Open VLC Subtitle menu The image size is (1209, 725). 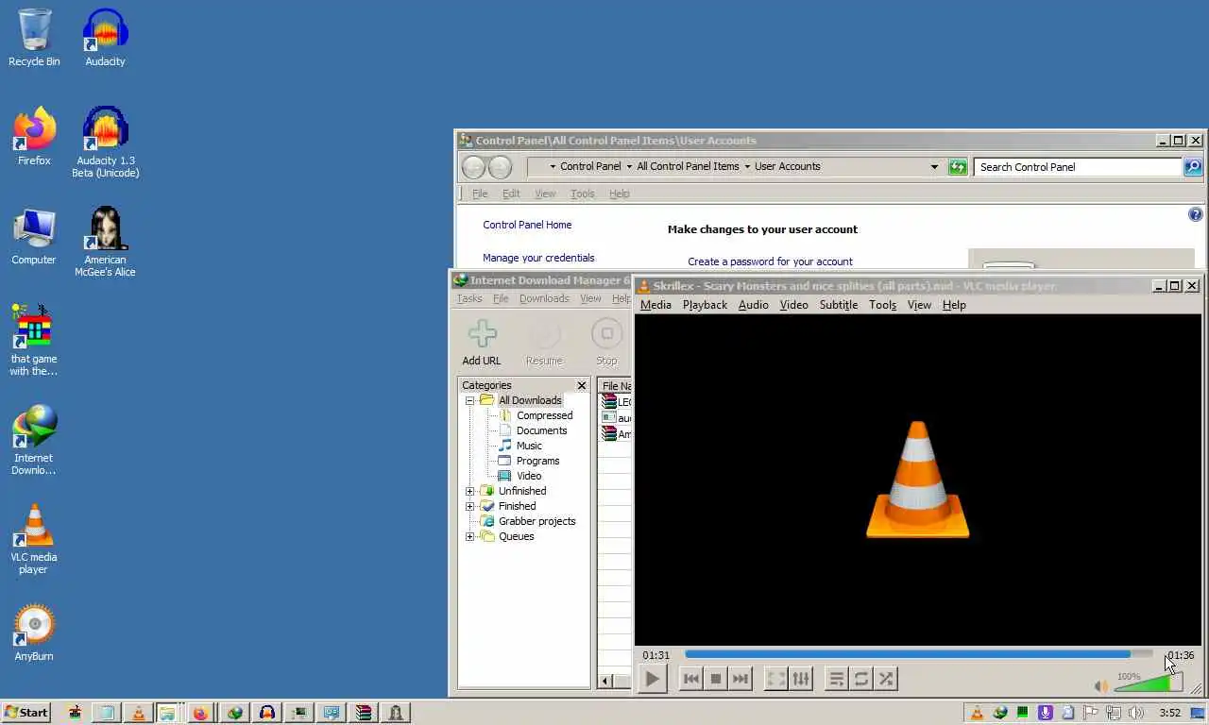[839, 305]
